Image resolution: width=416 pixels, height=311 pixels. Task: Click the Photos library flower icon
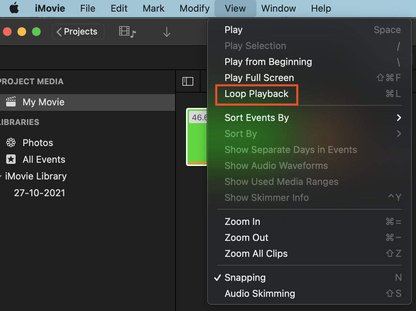pos(11,143)
